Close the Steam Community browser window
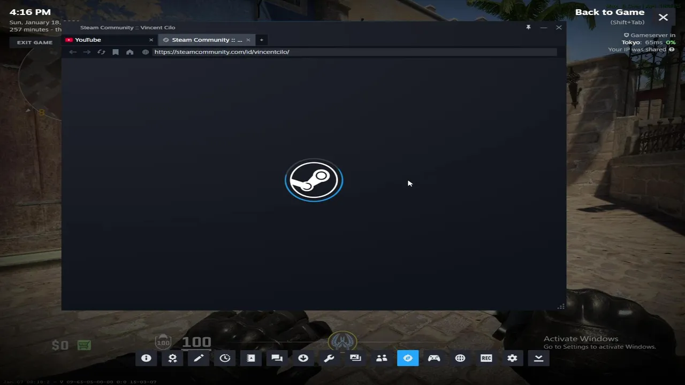The height and width of the screenshot is (385, 685). [x=559, y=27]
